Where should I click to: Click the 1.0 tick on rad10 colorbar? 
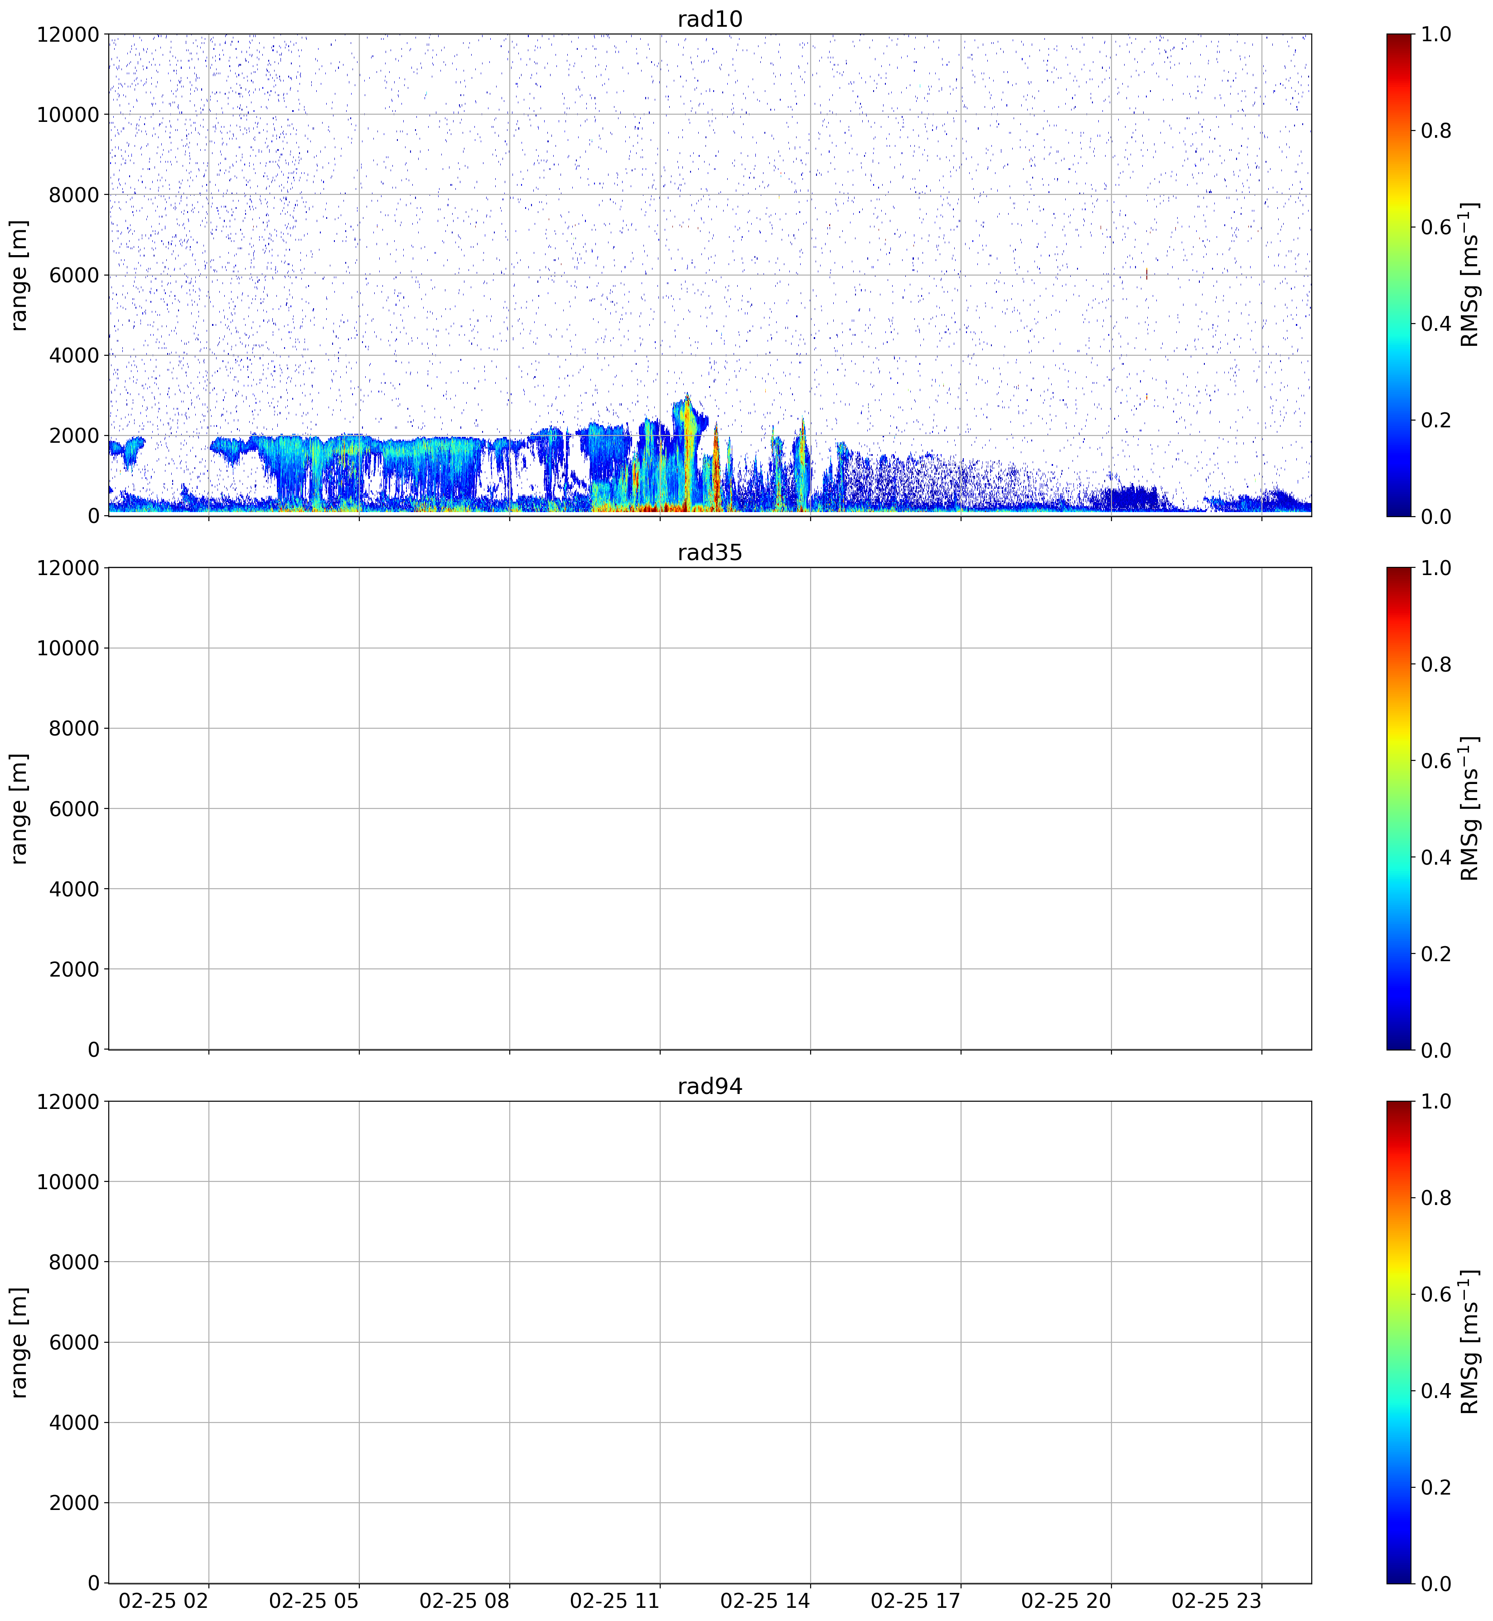pyautogui.click(x=1435, y=34)
